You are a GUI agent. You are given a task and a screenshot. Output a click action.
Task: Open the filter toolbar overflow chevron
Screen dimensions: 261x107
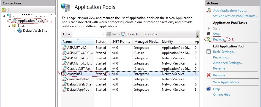pos(198,36)
